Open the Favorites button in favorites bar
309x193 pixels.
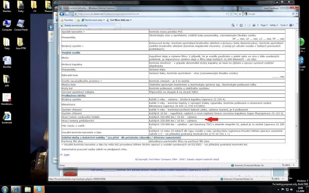(67, 20)
